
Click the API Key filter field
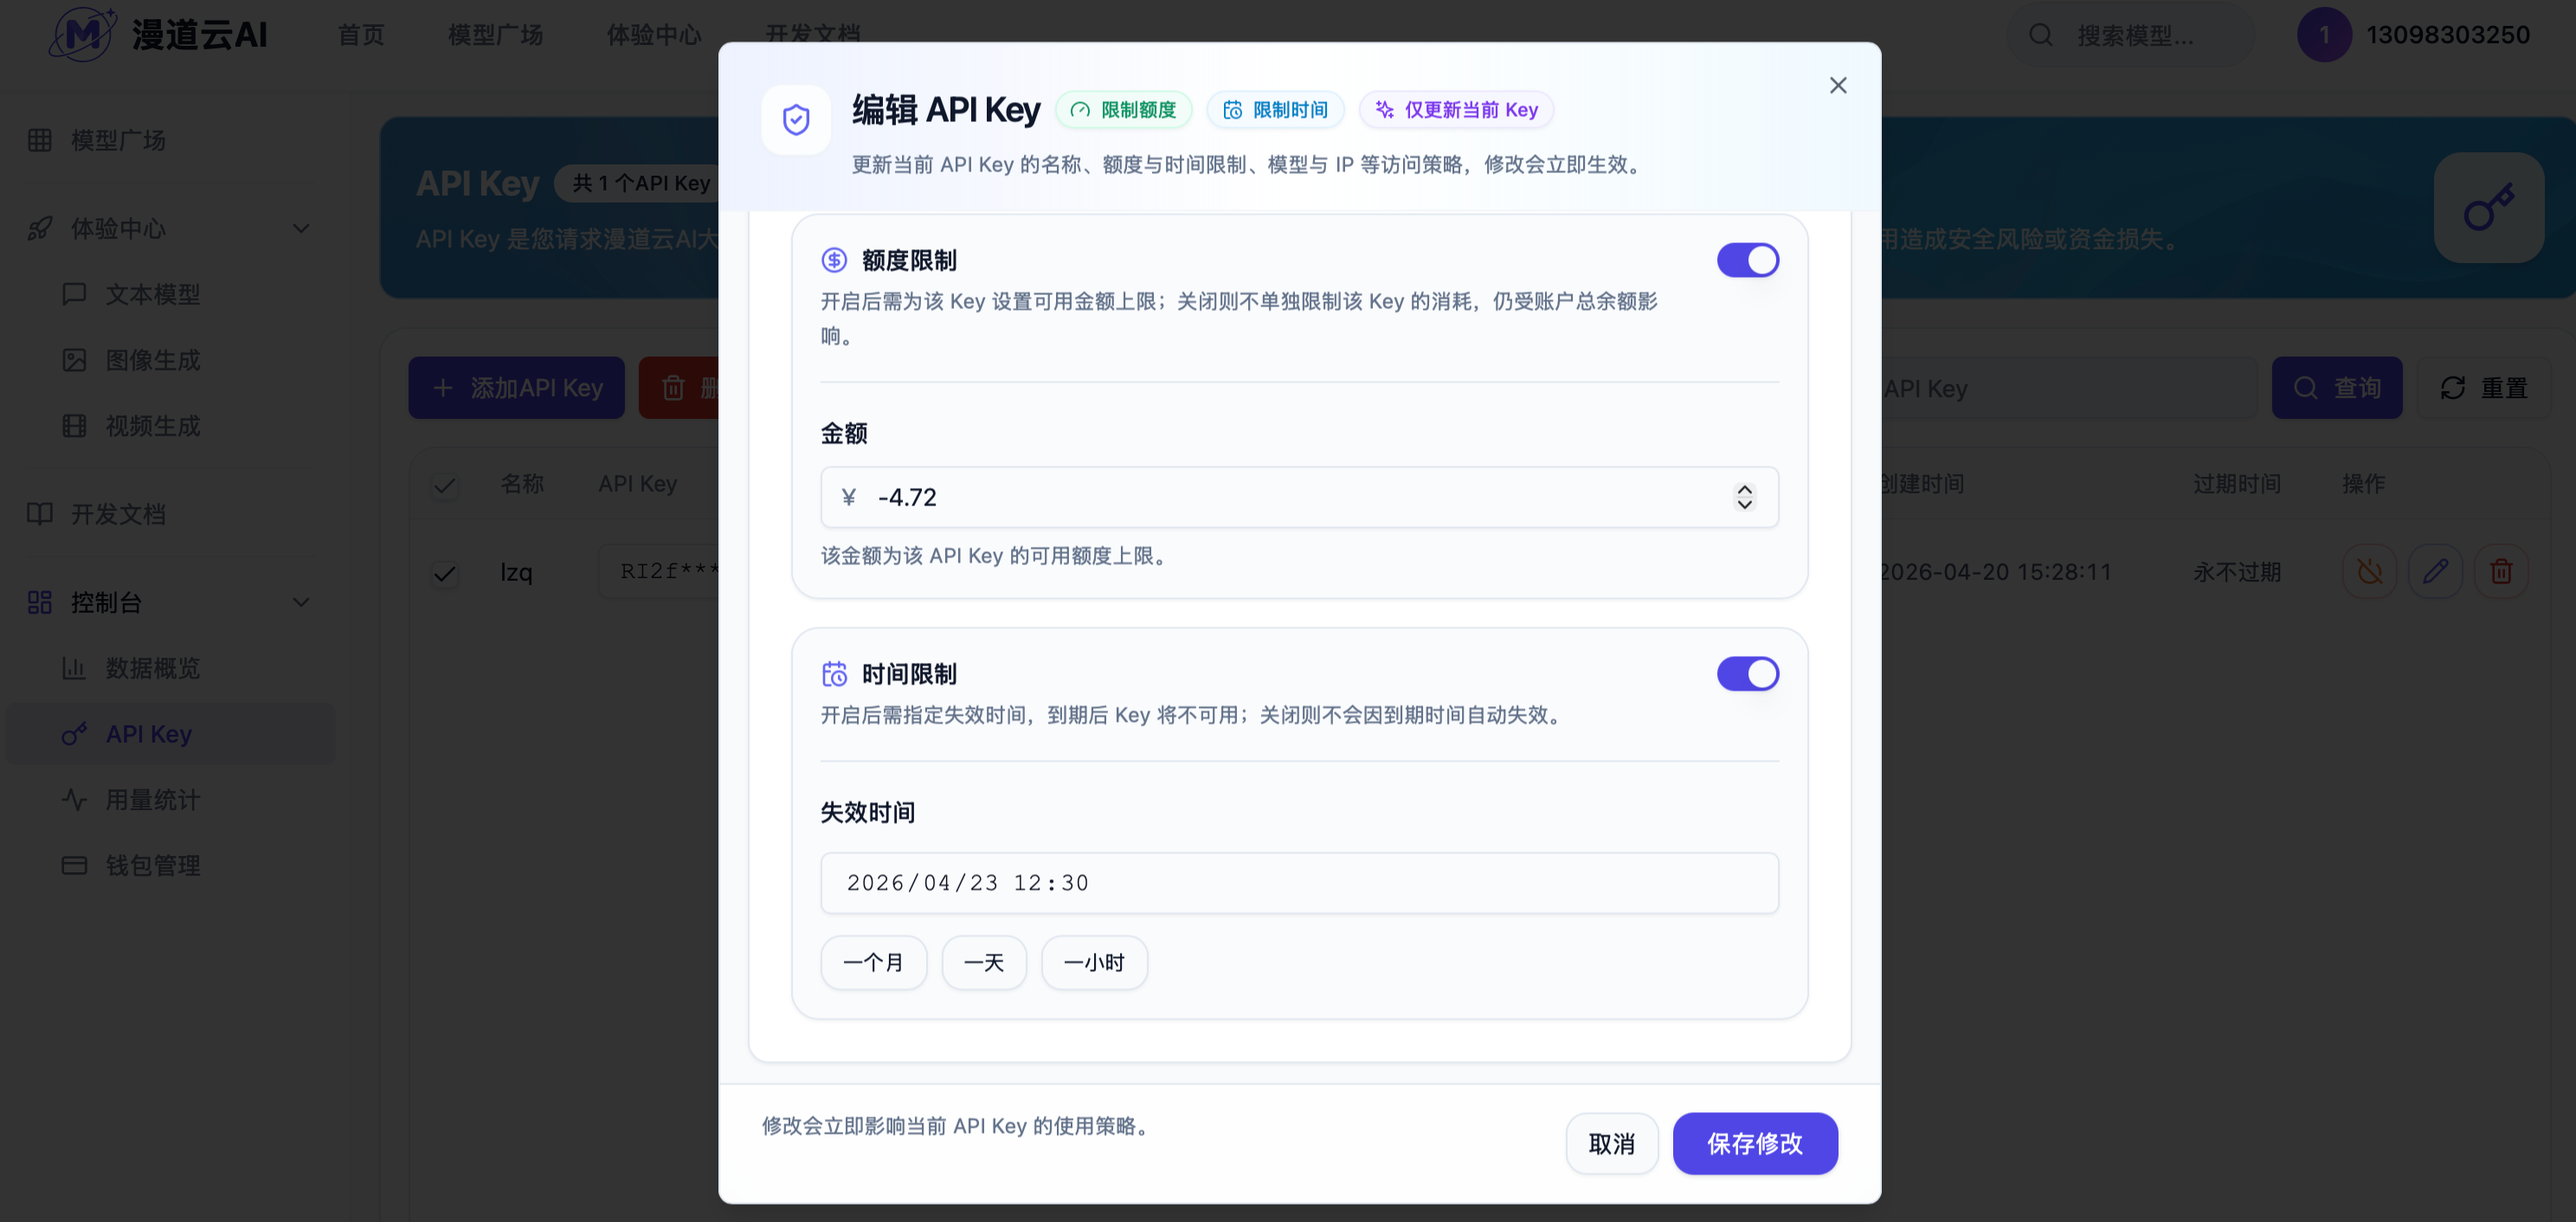coord(2068,388)
